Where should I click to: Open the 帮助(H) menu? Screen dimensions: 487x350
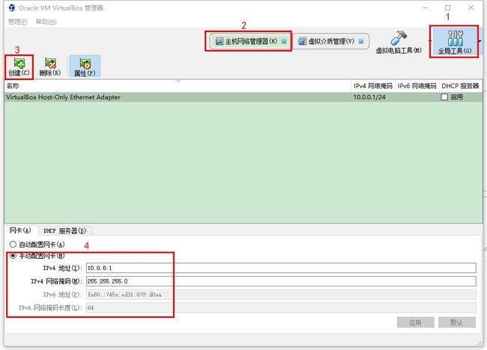(46, 22)
